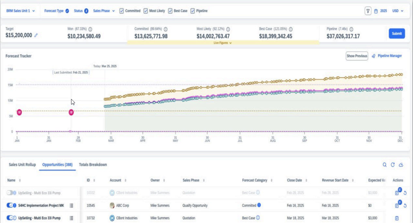Click Best Case info icon in row 10732

click(x=258, y=218)
